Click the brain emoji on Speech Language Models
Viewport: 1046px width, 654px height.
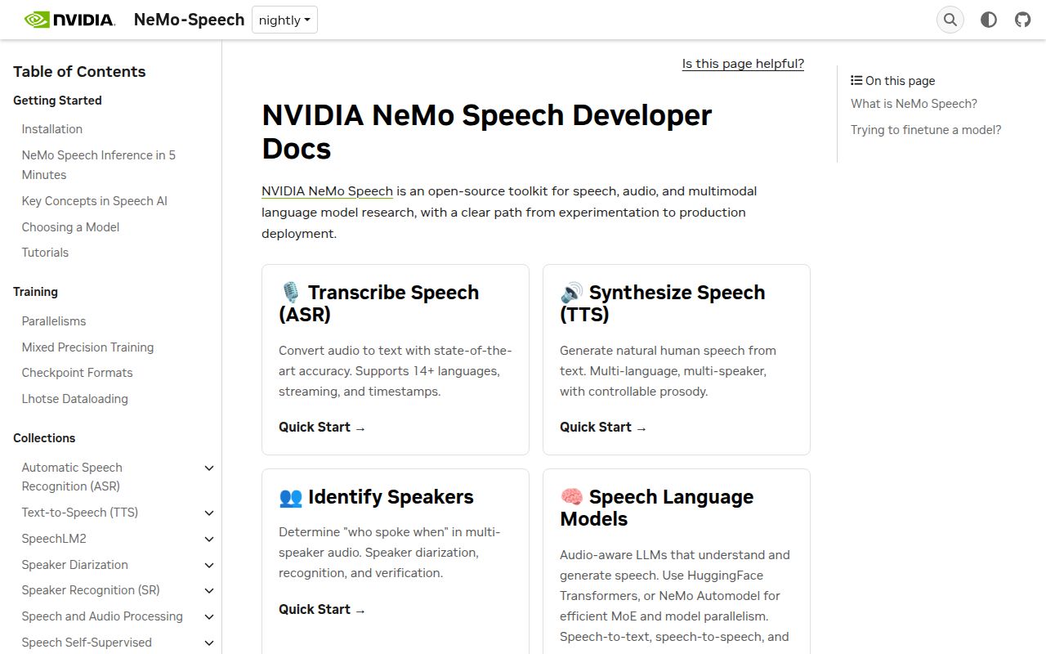571,497
